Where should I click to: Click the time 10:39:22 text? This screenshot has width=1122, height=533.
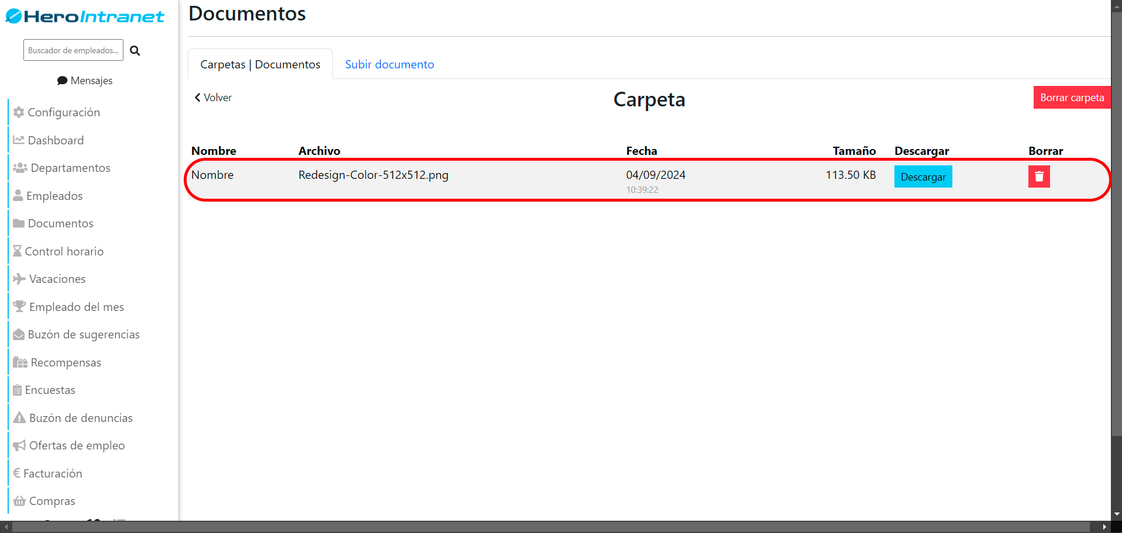coord(642,190)
